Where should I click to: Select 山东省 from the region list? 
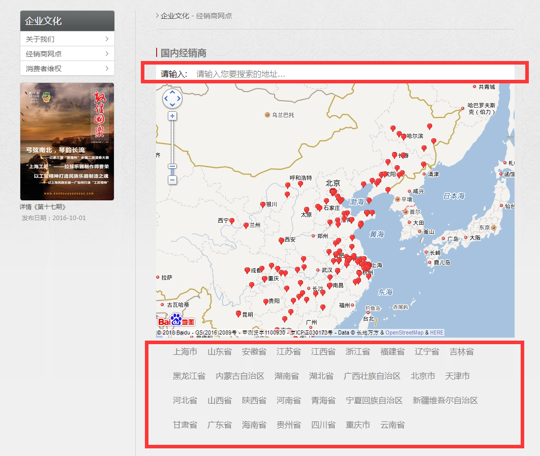(x=219, y=352)
